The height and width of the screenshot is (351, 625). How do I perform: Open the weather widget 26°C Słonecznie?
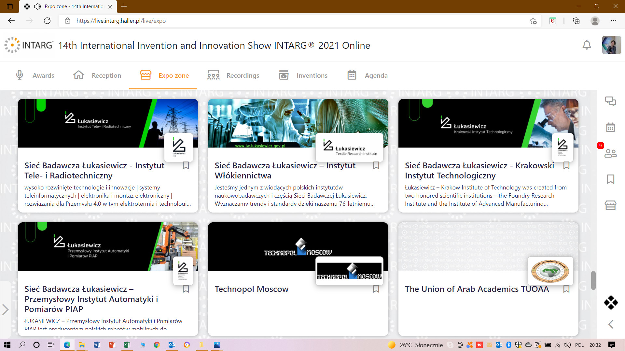[415, 345]
